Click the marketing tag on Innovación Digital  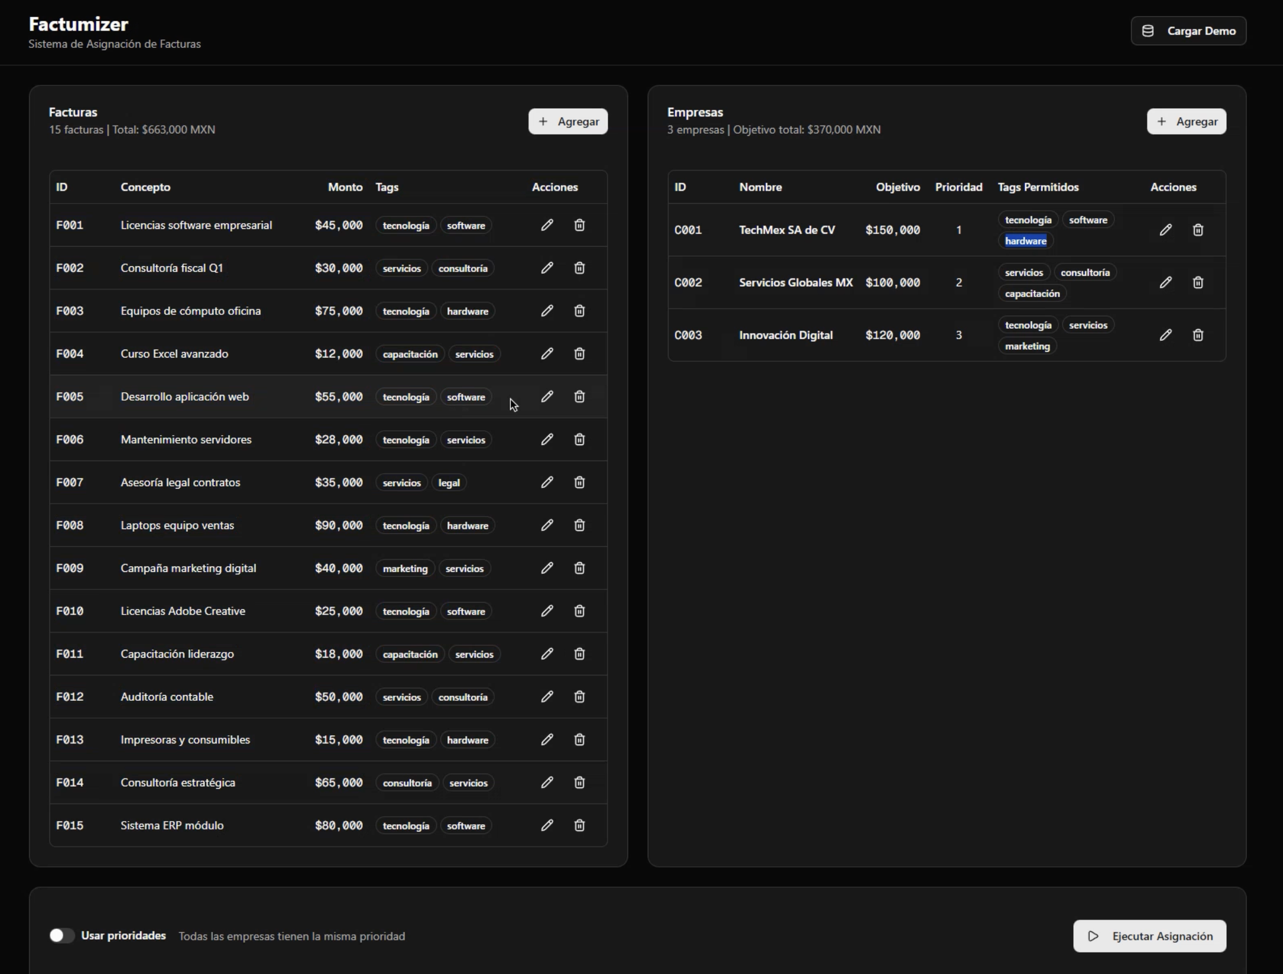pos(1027,346)
